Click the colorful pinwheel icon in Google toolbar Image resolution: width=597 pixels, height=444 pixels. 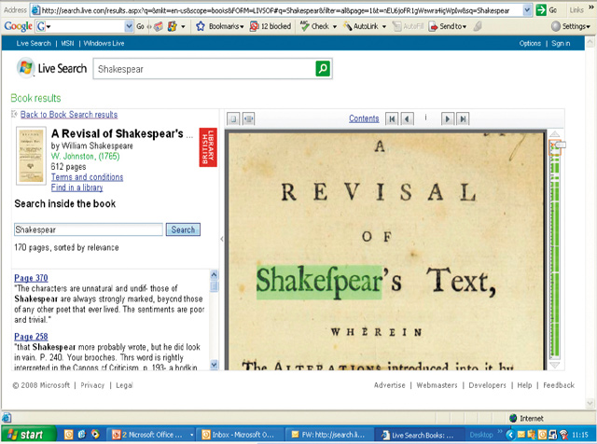click(172, 26)
